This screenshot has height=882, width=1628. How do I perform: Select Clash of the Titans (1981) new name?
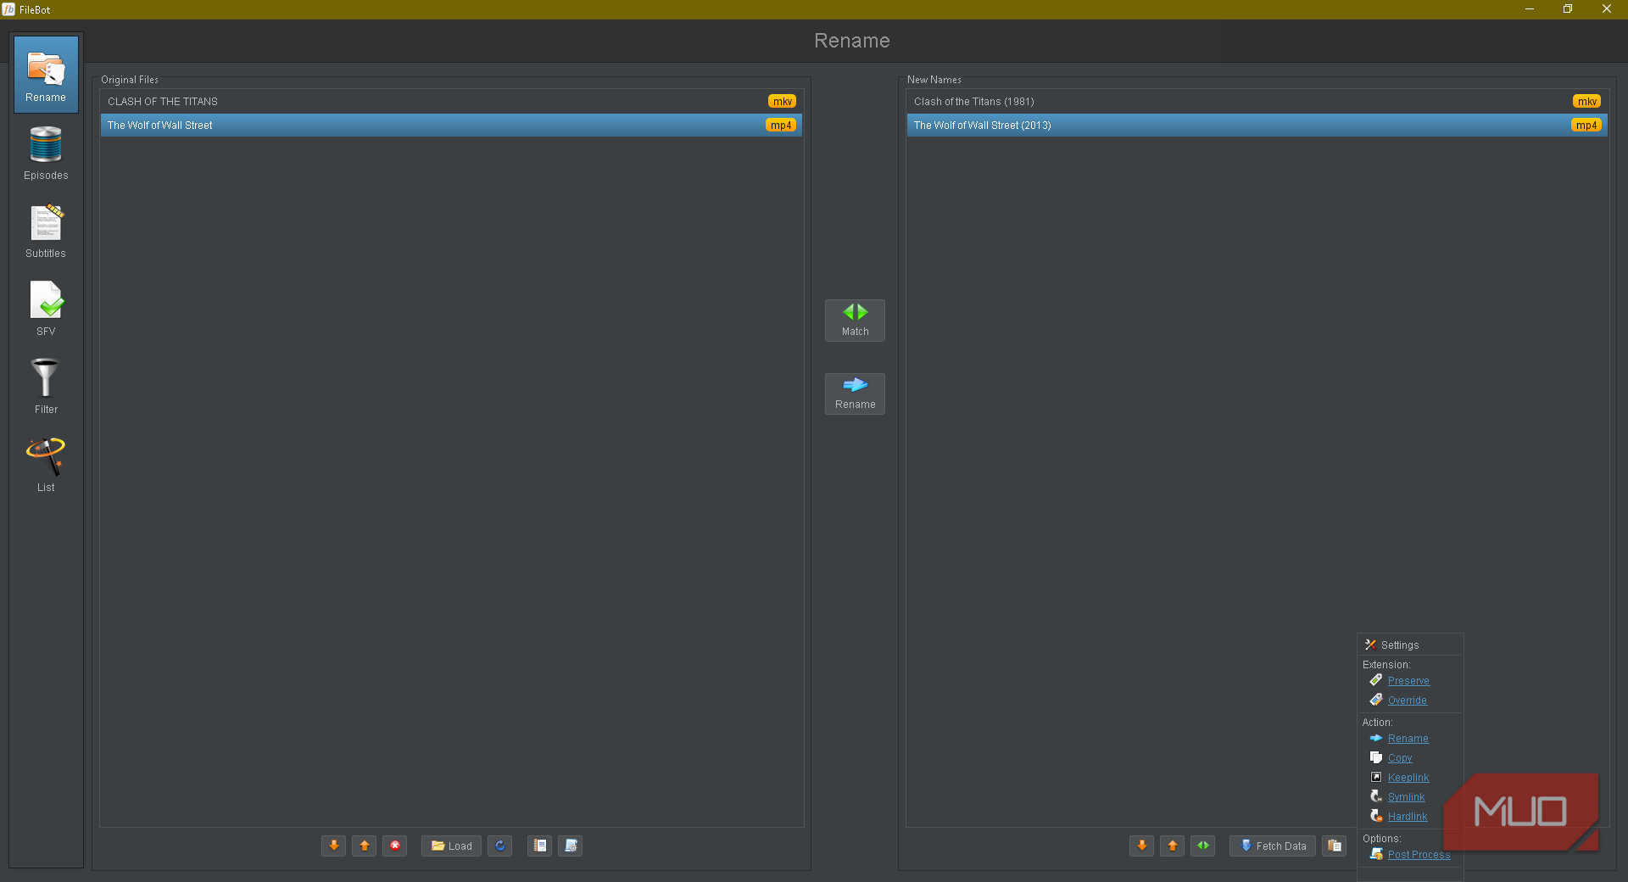pos(1257,102)
